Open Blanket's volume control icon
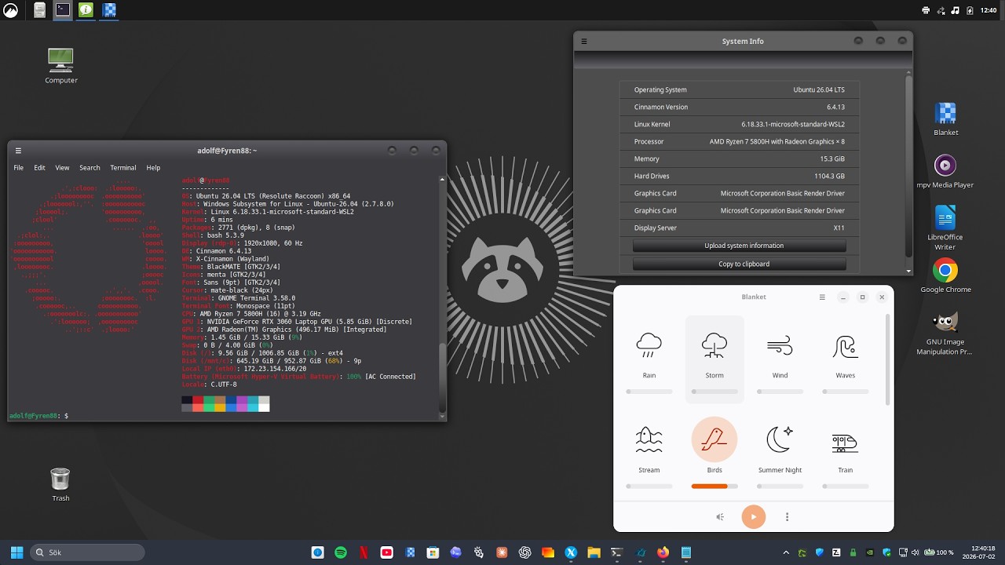The height and width of the screenshot is (565, 1005). click(720, 517)
